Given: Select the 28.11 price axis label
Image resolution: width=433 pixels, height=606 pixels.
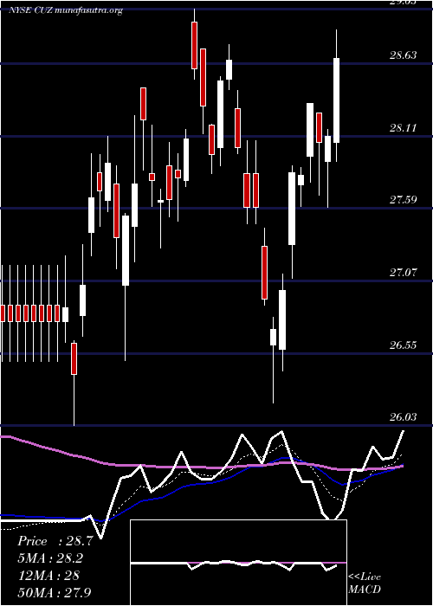Looking at the screenshot, I should click(404, 128).
